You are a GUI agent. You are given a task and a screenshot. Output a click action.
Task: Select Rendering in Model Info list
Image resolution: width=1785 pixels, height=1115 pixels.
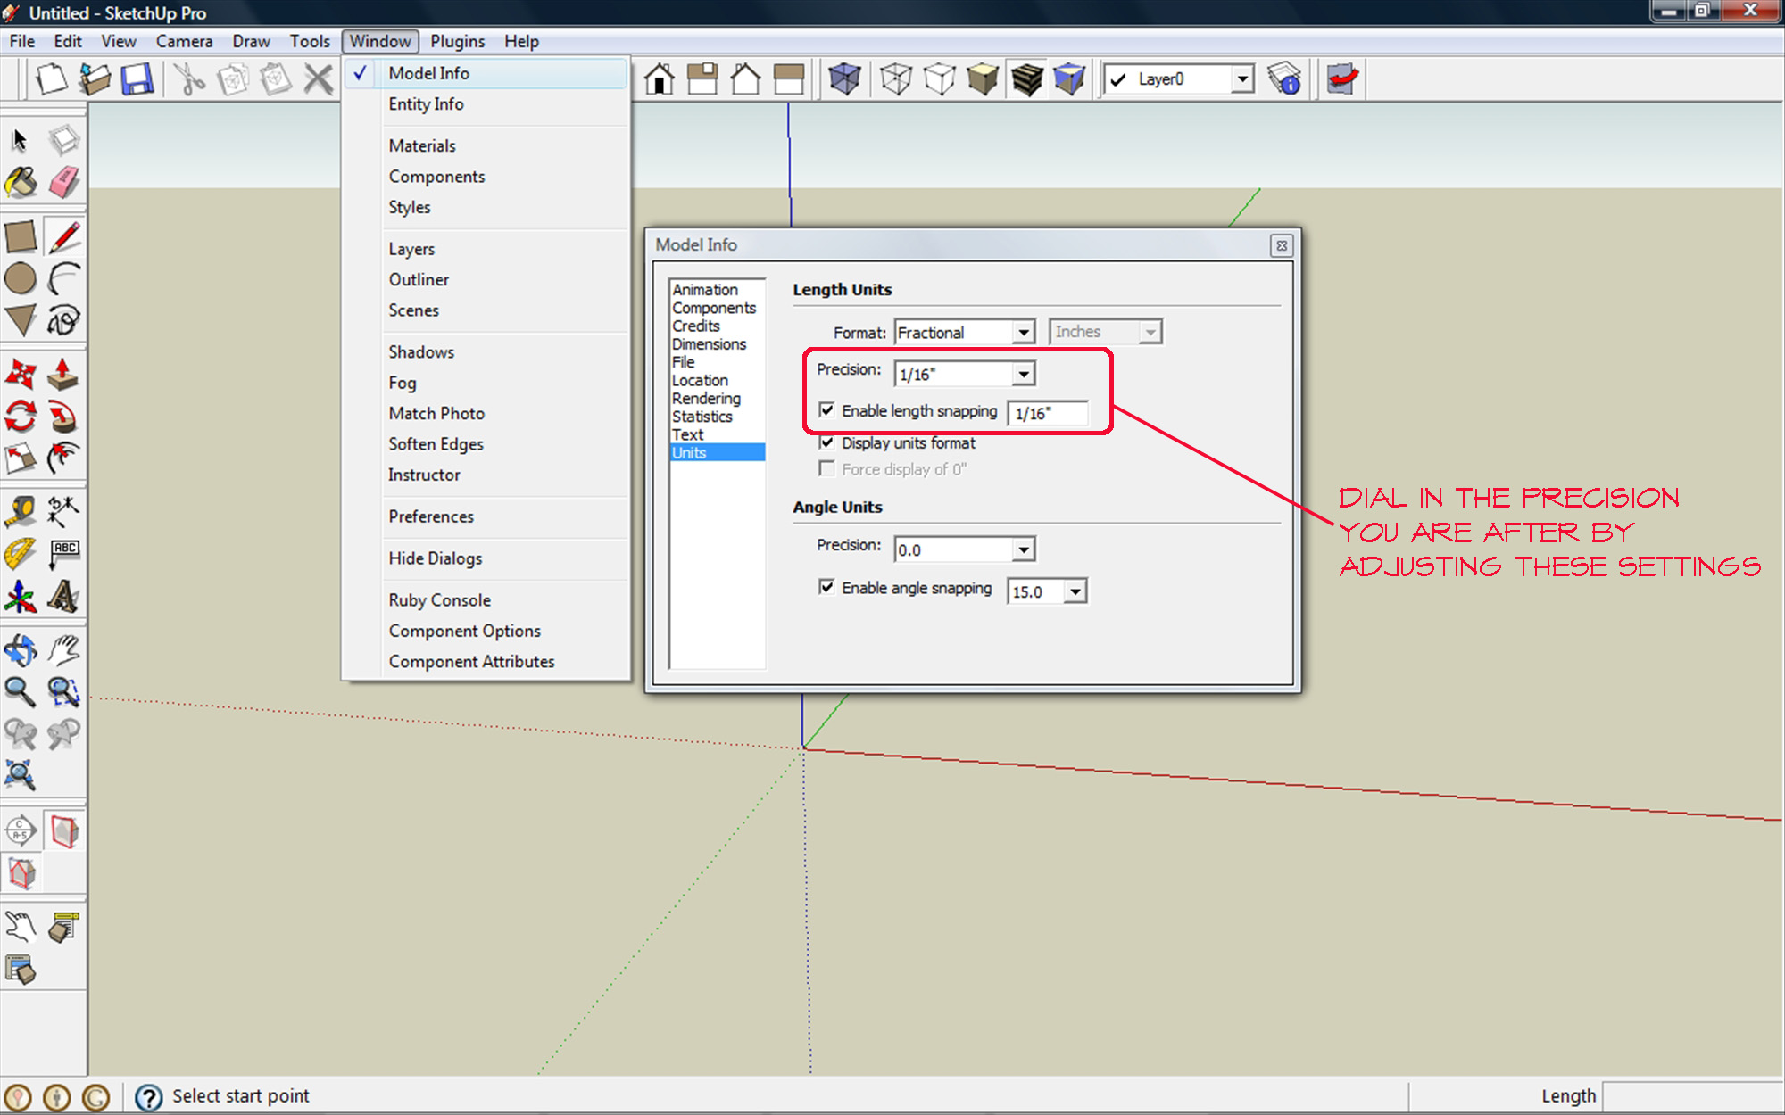pyautogui.click(x=718, y=399)
